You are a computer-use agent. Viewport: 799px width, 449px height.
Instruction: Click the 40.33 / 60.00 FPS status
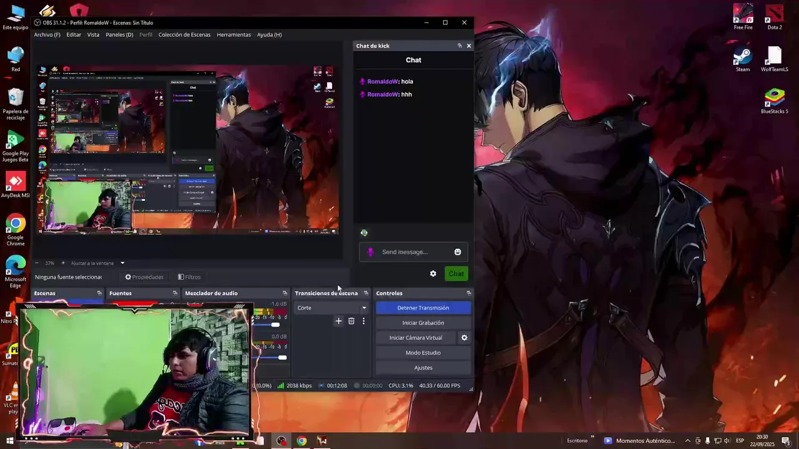(x=439, y=386)
